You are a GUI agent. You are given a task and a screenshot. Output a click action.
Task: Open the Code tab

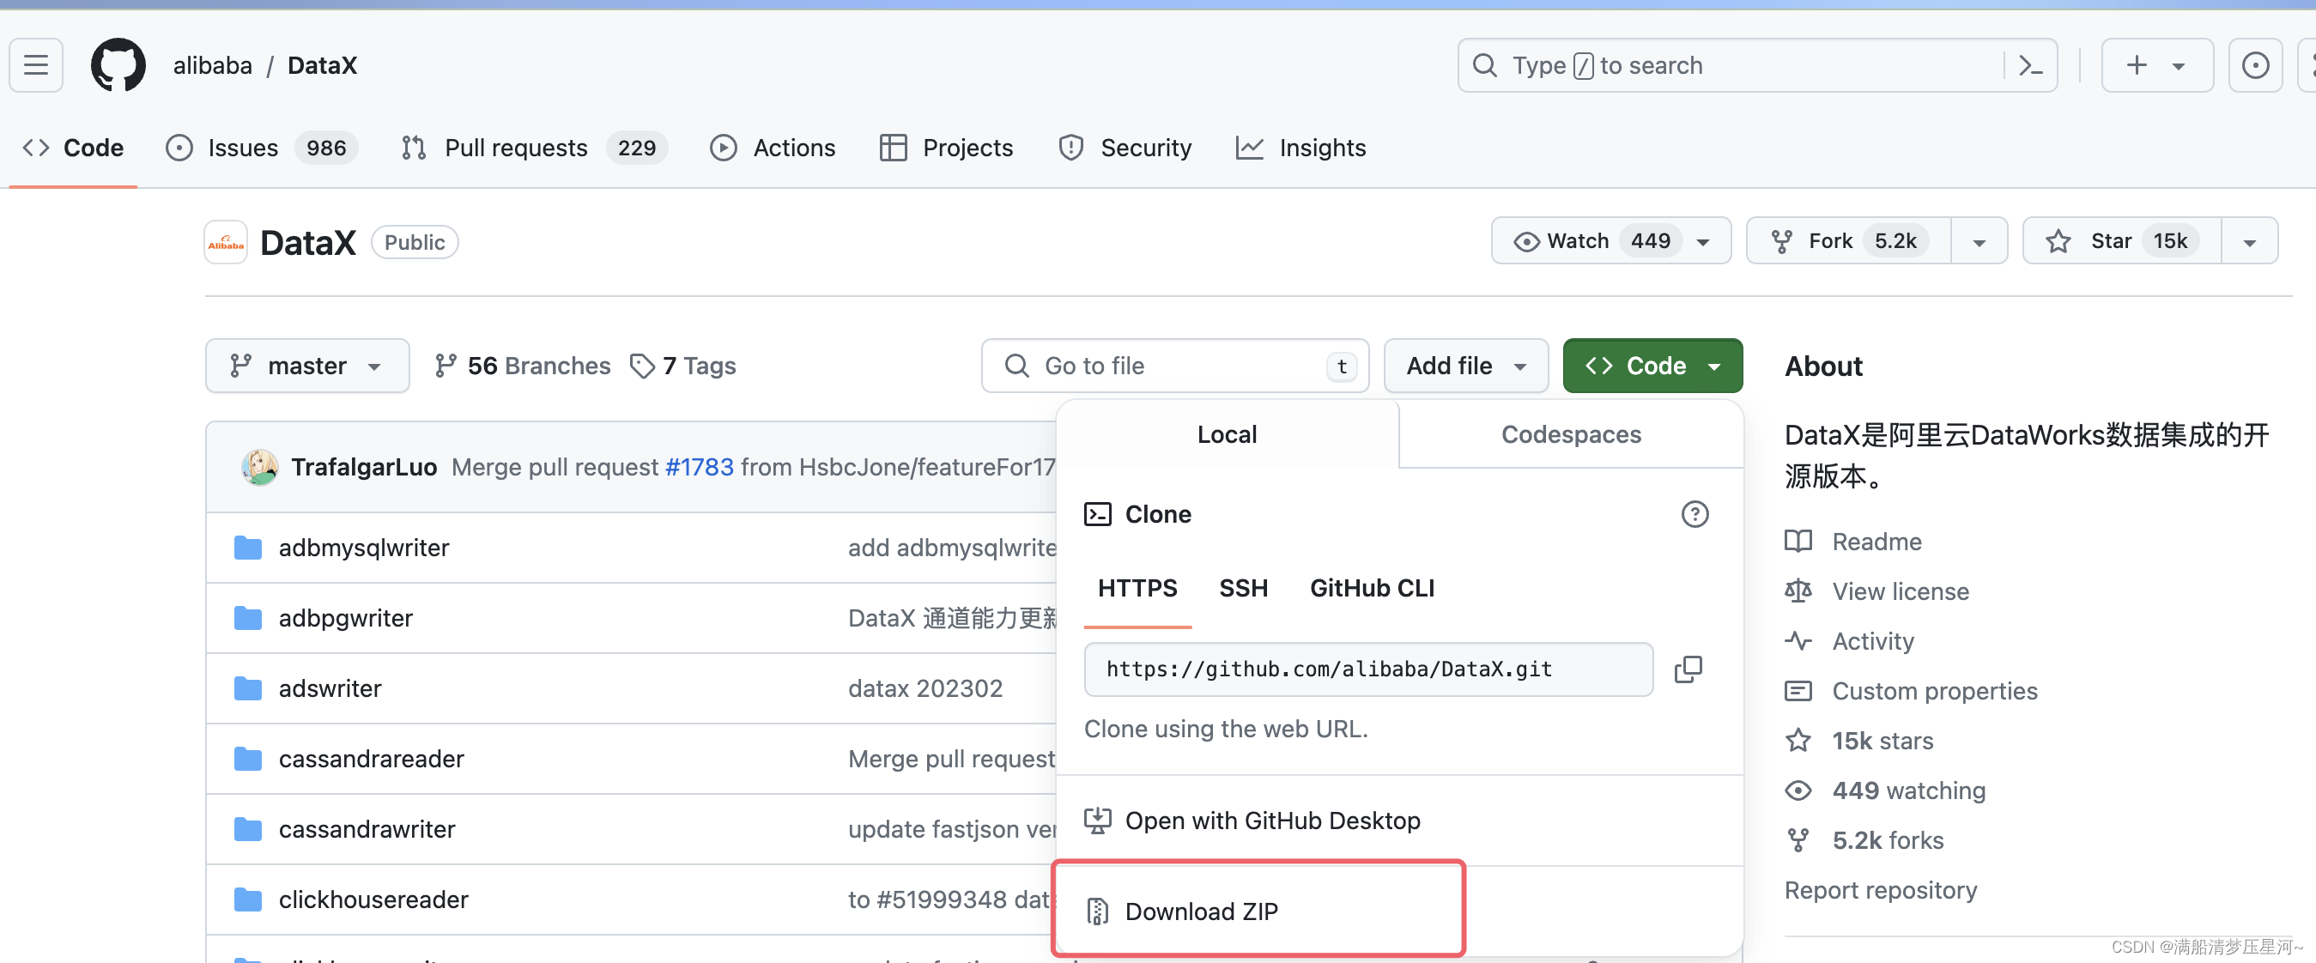point(73,148)
